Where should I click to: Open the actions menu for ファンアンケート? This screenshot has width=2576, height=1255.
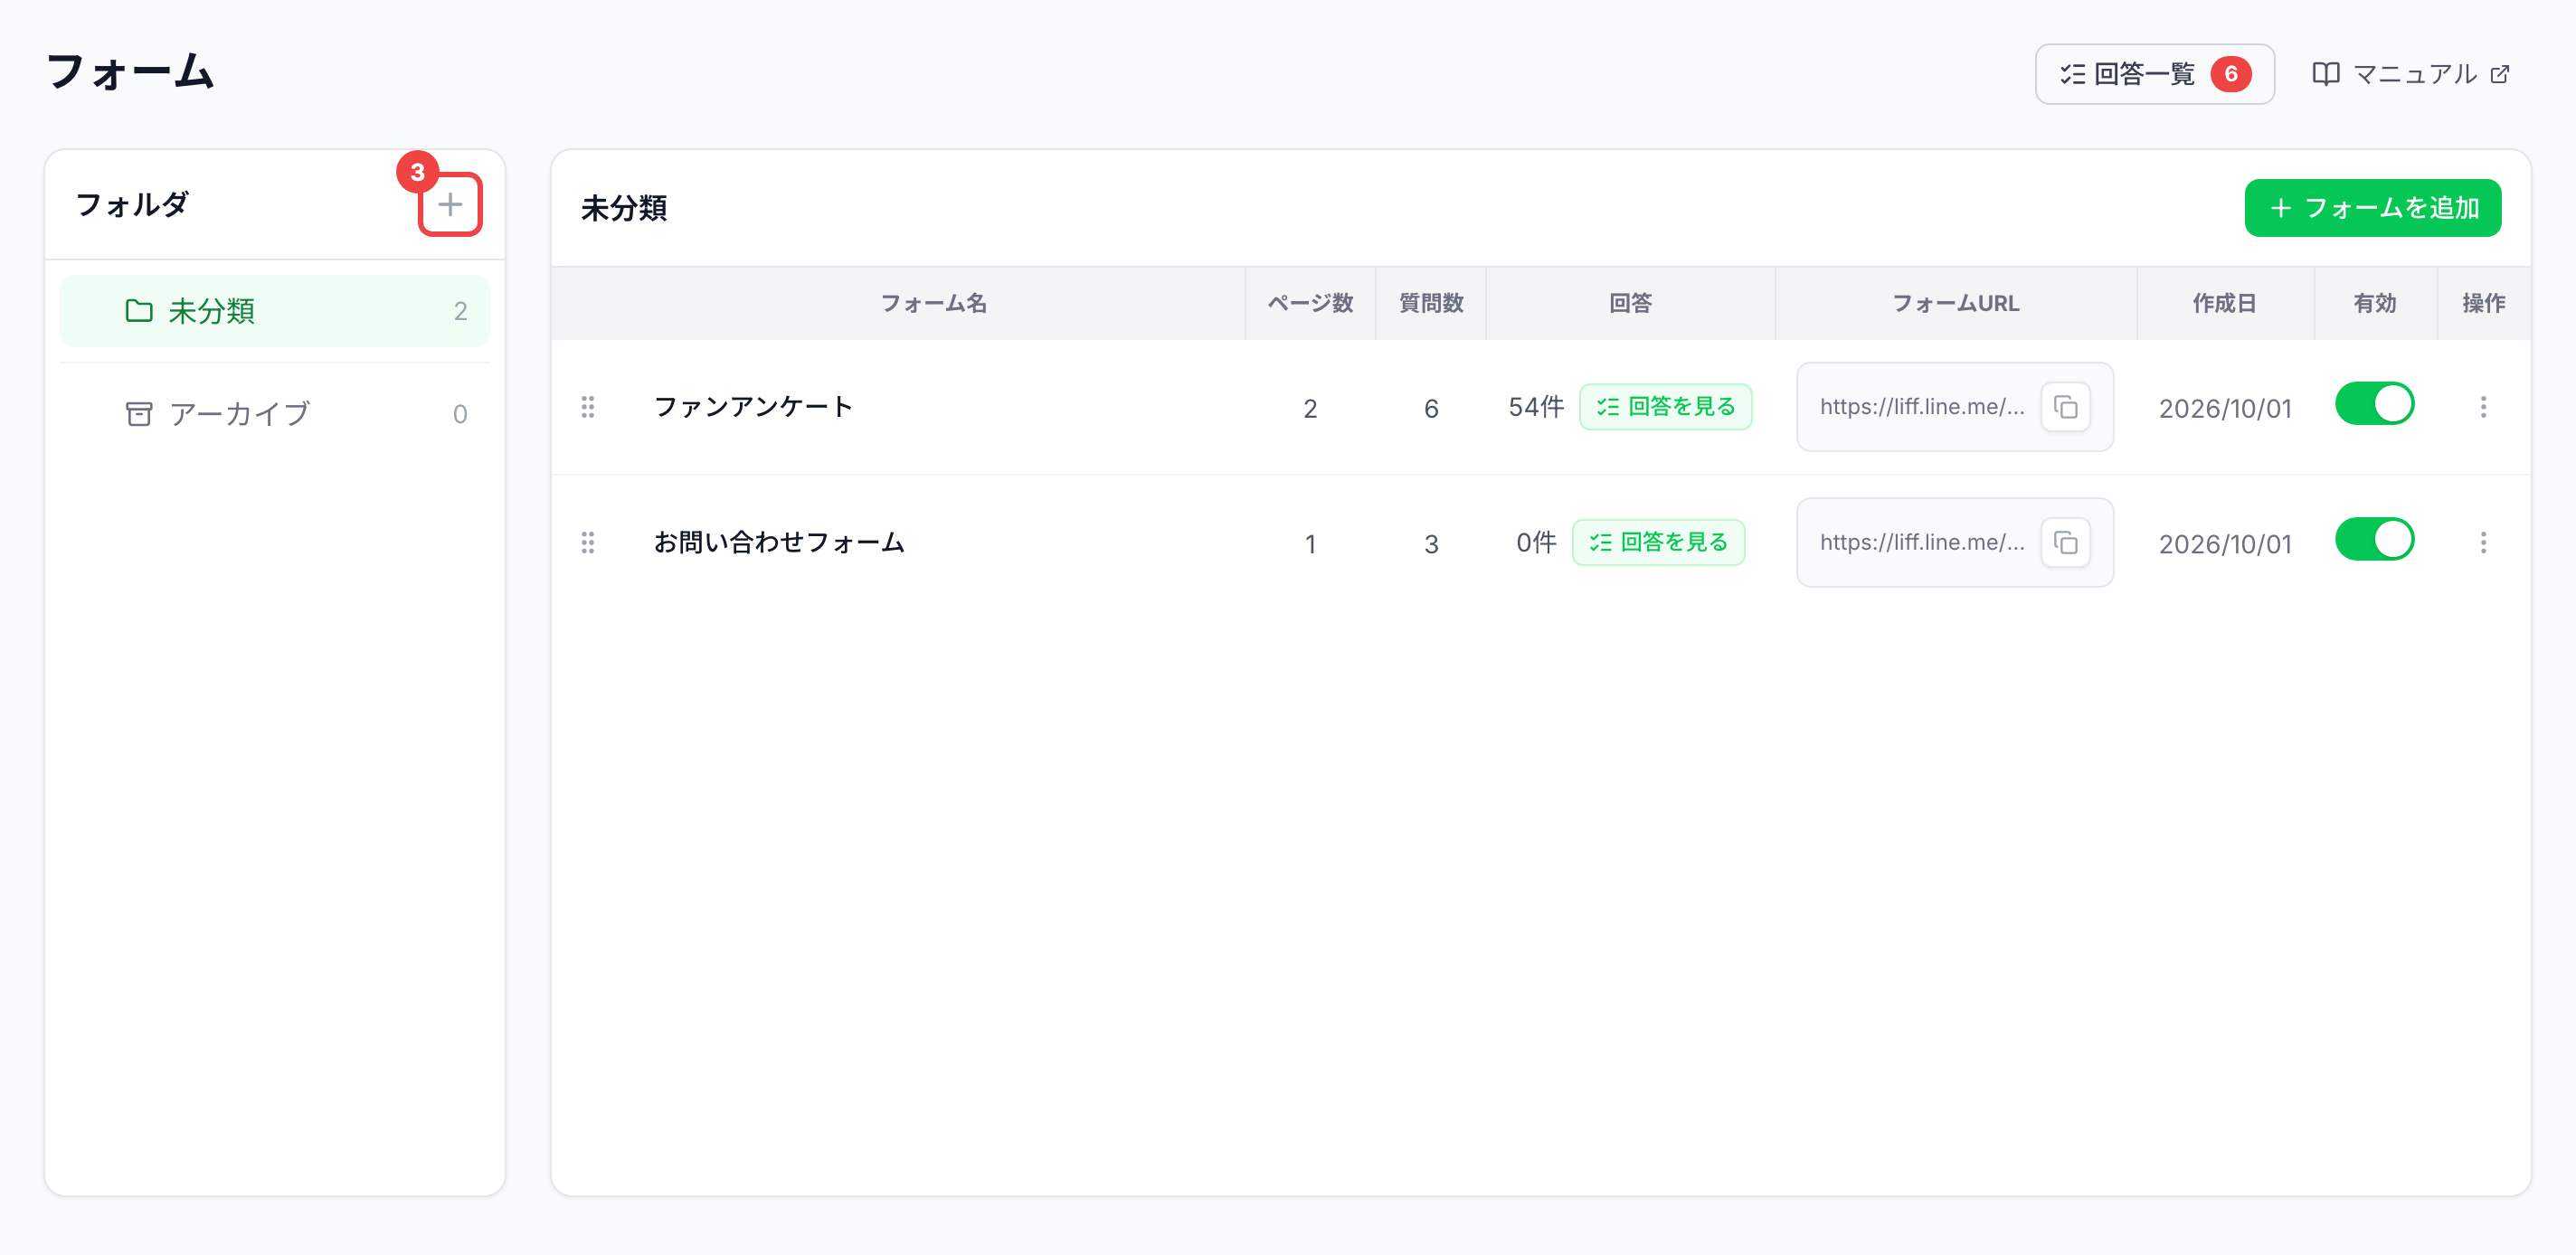(2483, 407)
